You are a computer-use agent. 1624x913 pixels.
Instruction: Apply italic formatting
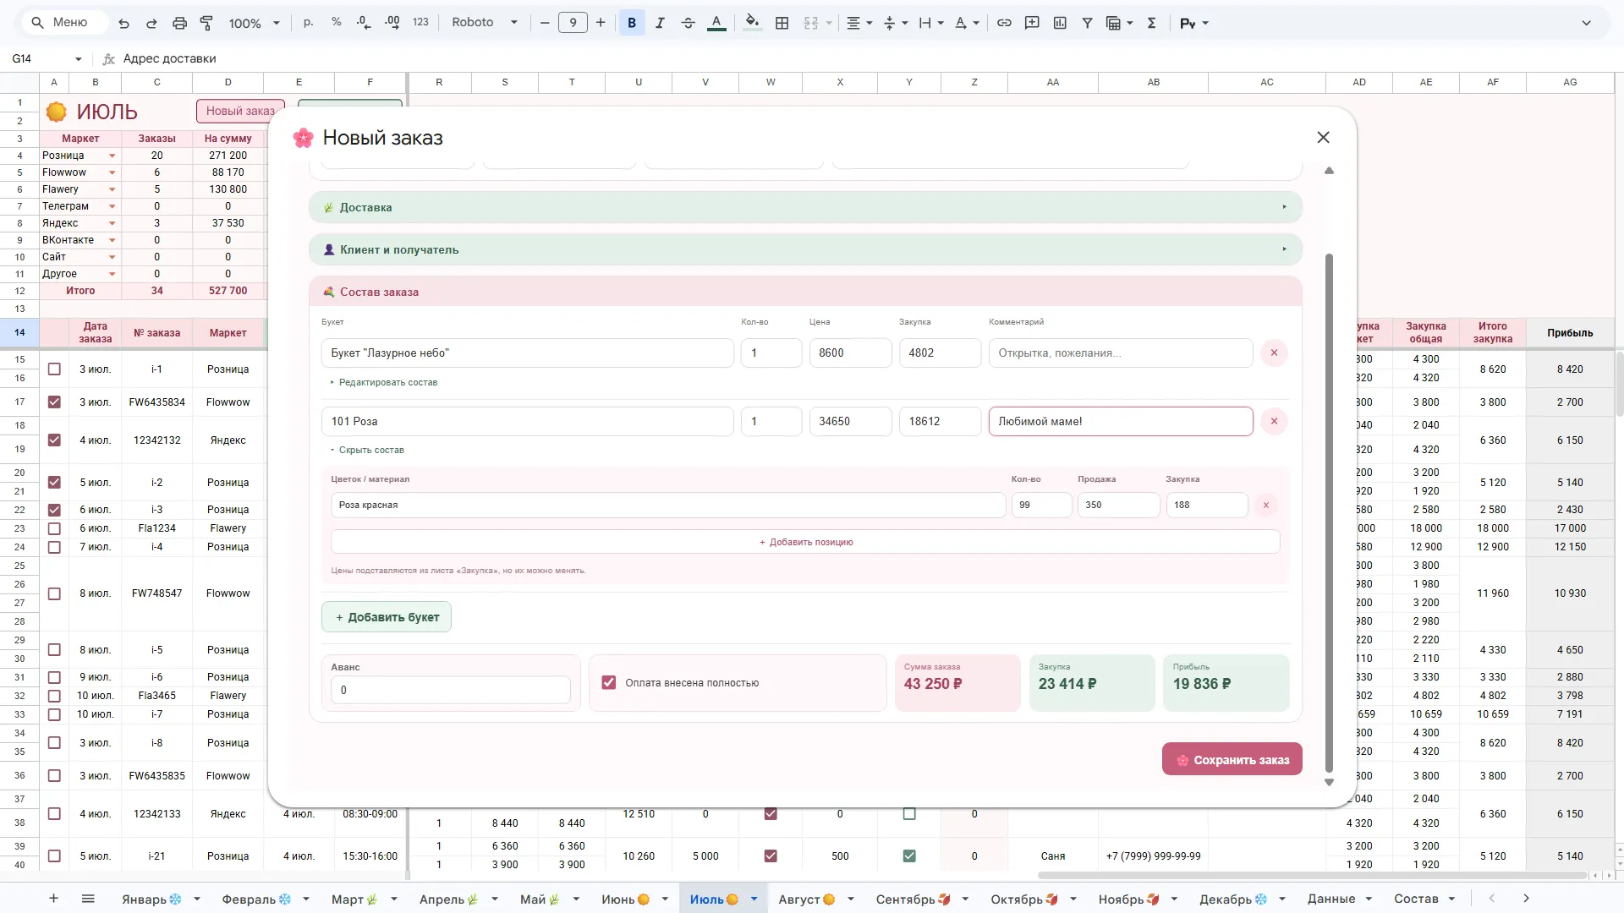(x=660, y=23)
